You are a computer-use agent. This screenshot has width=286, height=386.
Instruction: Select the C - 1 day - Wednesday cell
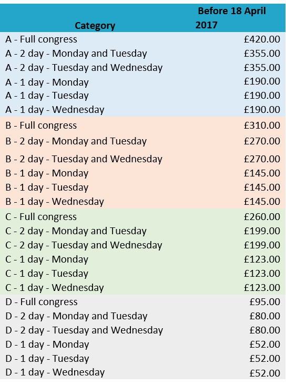[55, 288]
